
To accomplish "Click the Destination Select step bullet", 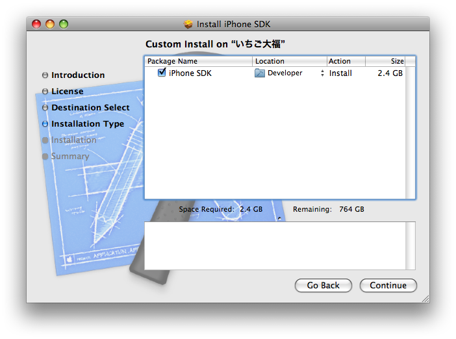I will point(45,108).
